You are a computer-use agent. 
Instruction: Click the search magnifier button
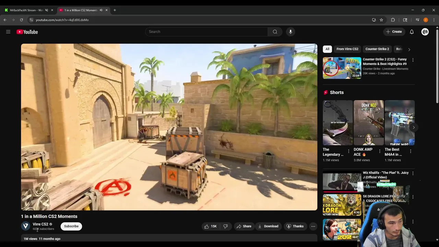pyautogui.click(x=275, y=32)
